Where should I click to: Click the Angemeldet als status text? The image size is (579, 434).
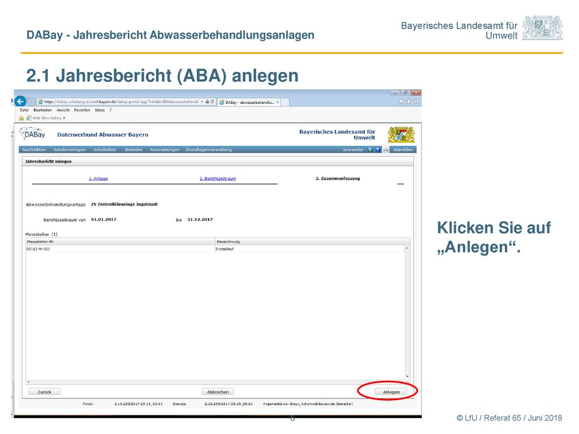308,403
